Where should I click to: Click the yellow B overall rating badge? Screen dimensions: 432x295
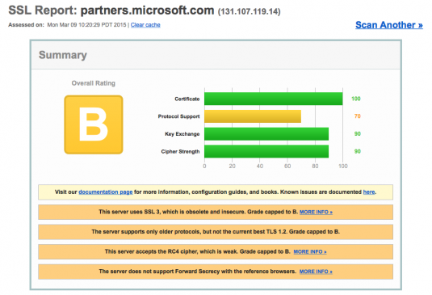point(94,124)
